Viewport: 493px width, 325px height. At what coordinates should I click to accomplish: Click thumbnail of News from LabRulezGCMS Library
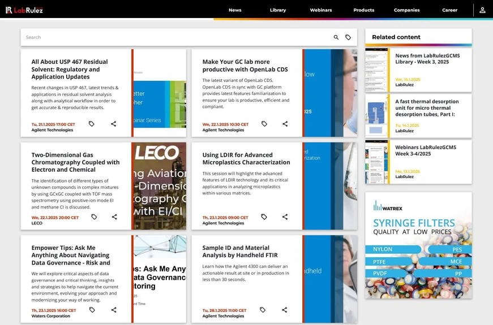coord(376,70)
